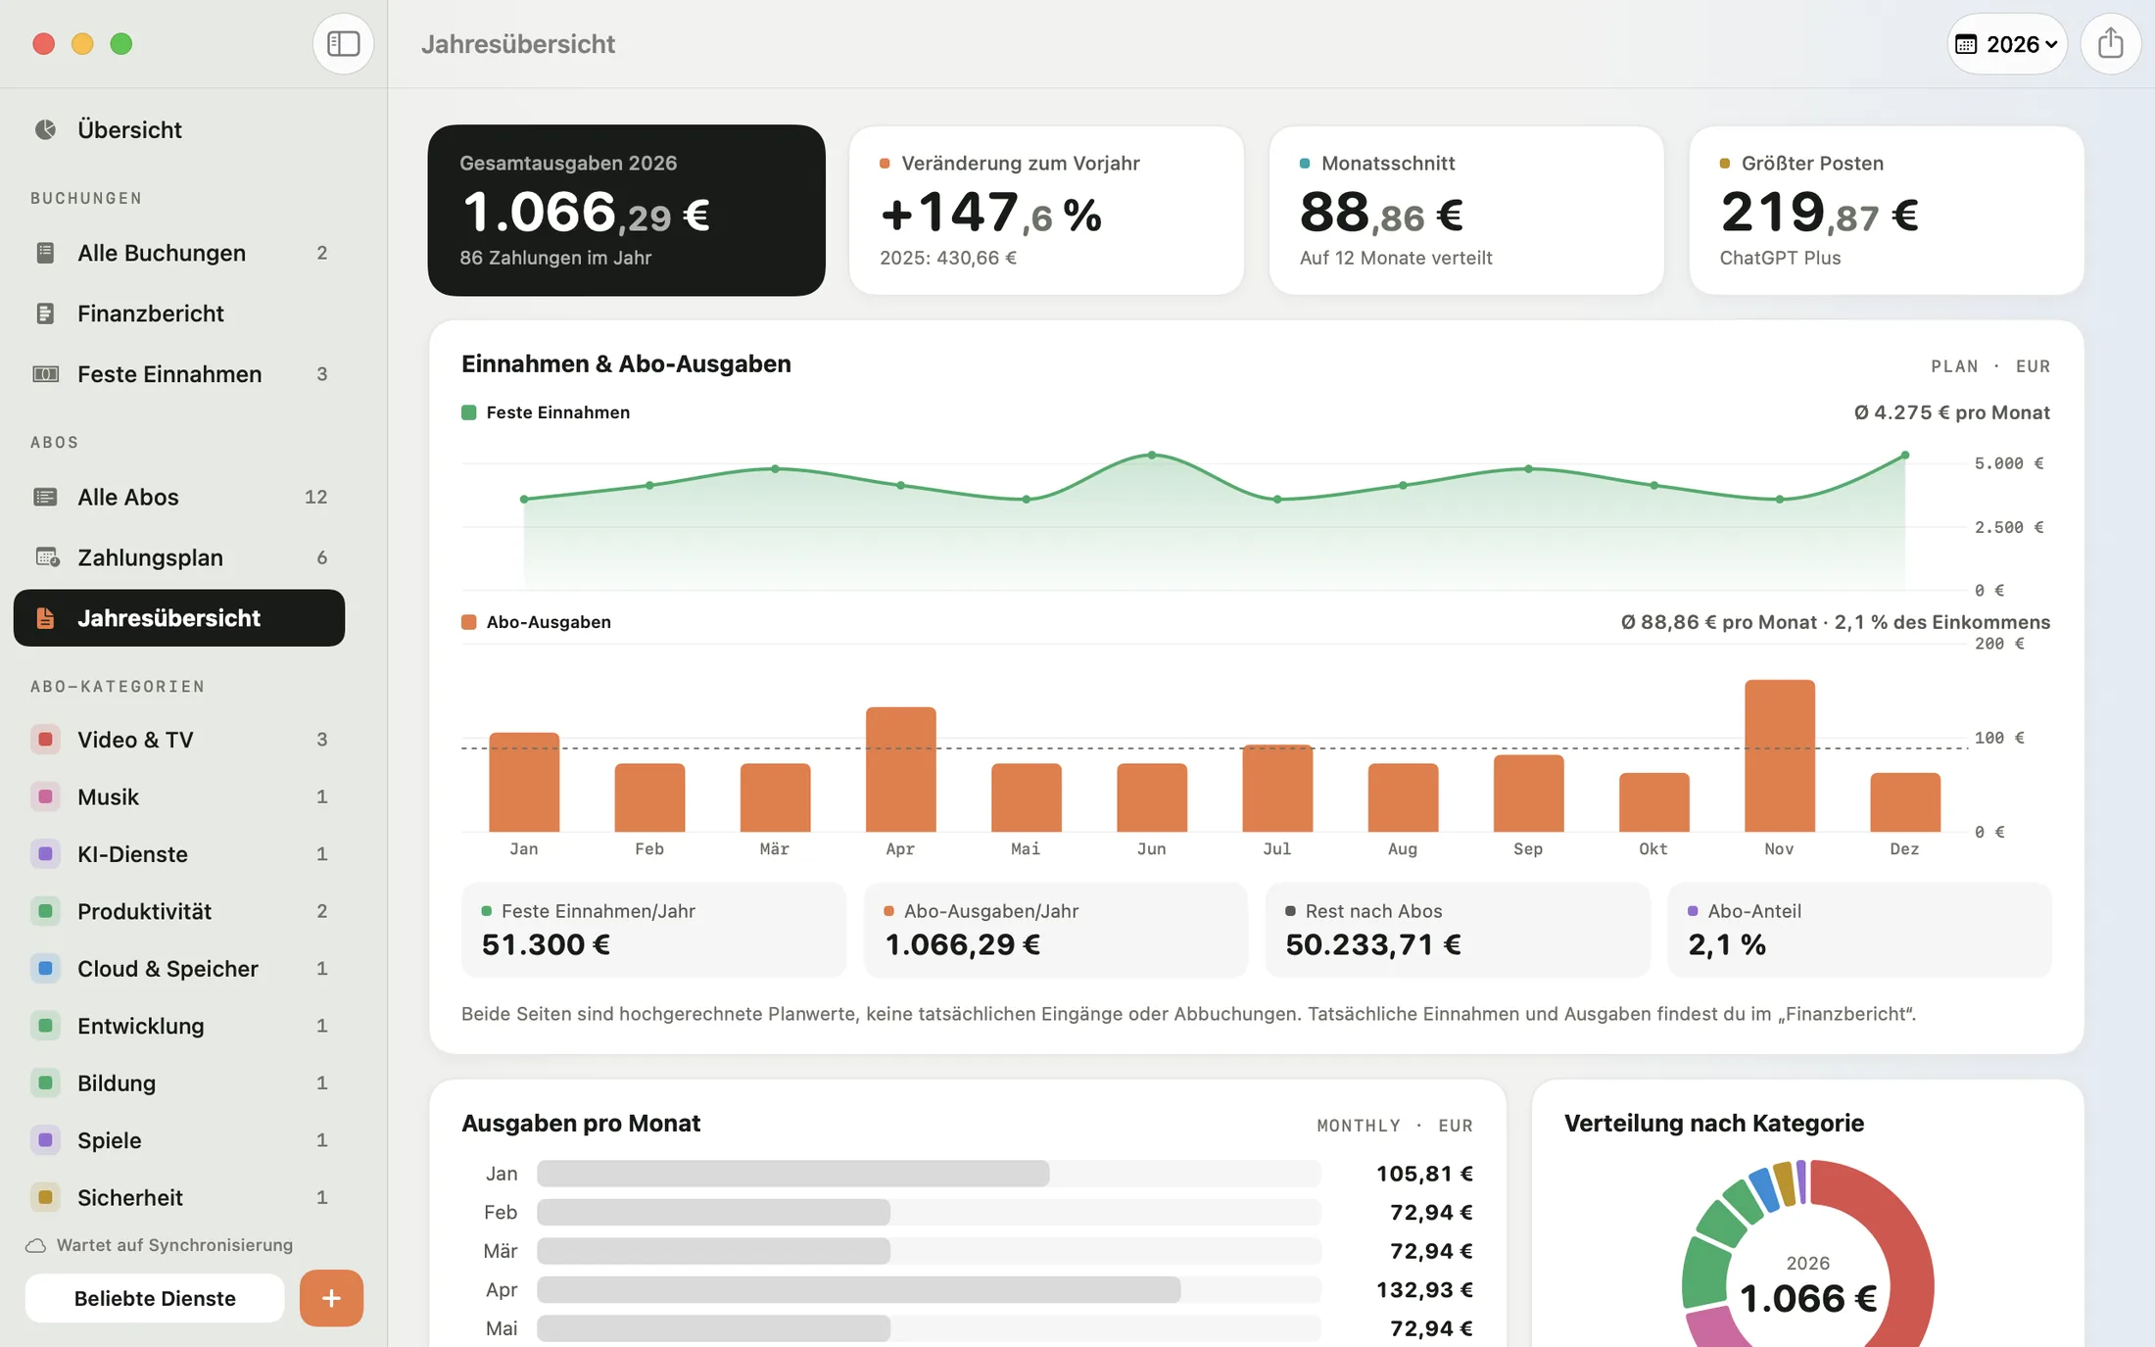Open Finanzbericht document icon
The height and width of the screenshot is (1347, 2155).
[x=45, y=313]
